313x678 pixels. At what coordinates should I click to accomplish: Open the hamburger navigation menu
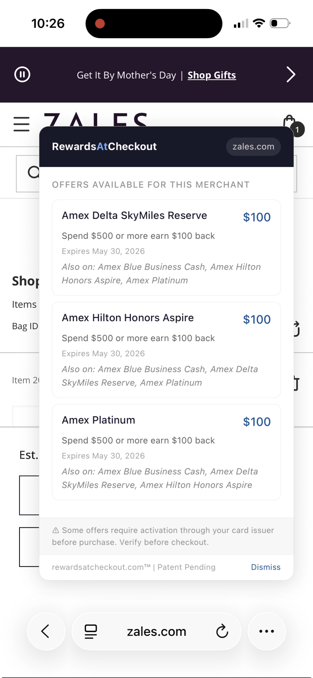coord(22,124)
